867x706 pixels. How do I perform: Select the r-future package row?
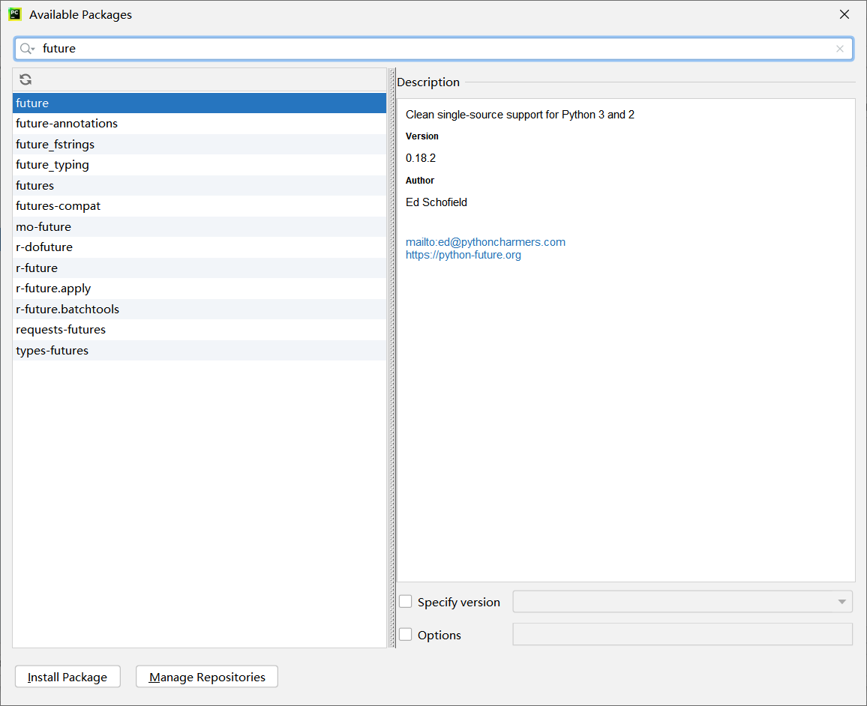[199, 268]
